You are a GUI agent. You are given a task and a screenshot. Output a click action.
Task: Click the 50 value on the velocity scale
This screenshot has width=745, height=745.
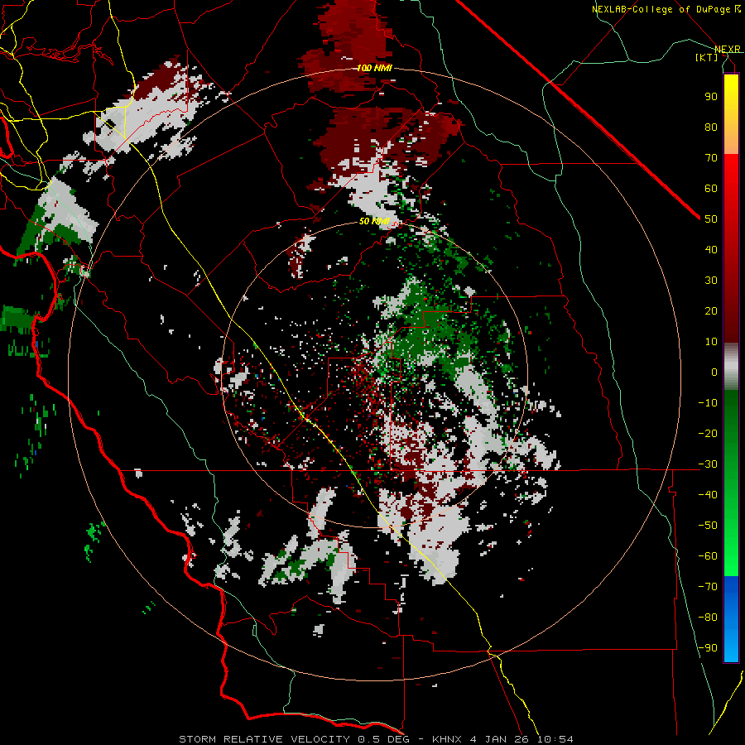pos(711,219)
